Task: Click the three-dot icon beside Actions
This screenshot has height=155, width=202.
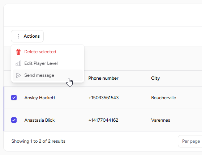Action: point(18,36)
